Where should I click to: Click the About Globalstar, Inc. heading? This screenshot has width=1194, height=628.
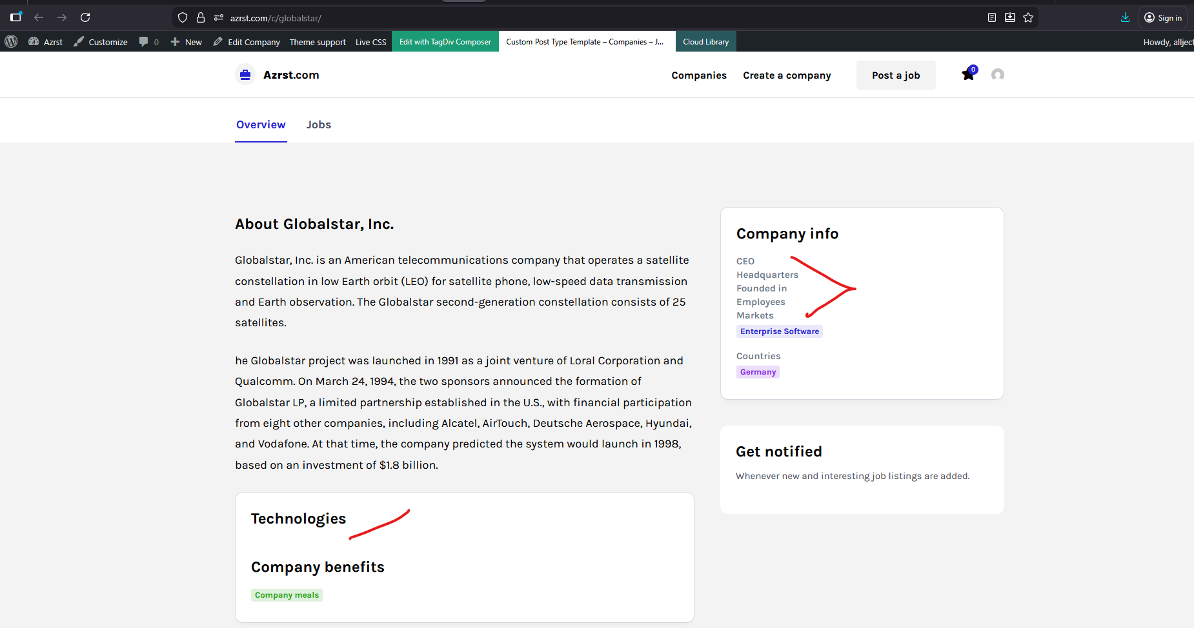coord(314,224)
